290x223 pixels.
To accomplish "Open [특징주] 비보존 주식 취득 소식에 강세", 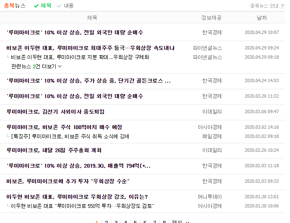I will point(70,136).
